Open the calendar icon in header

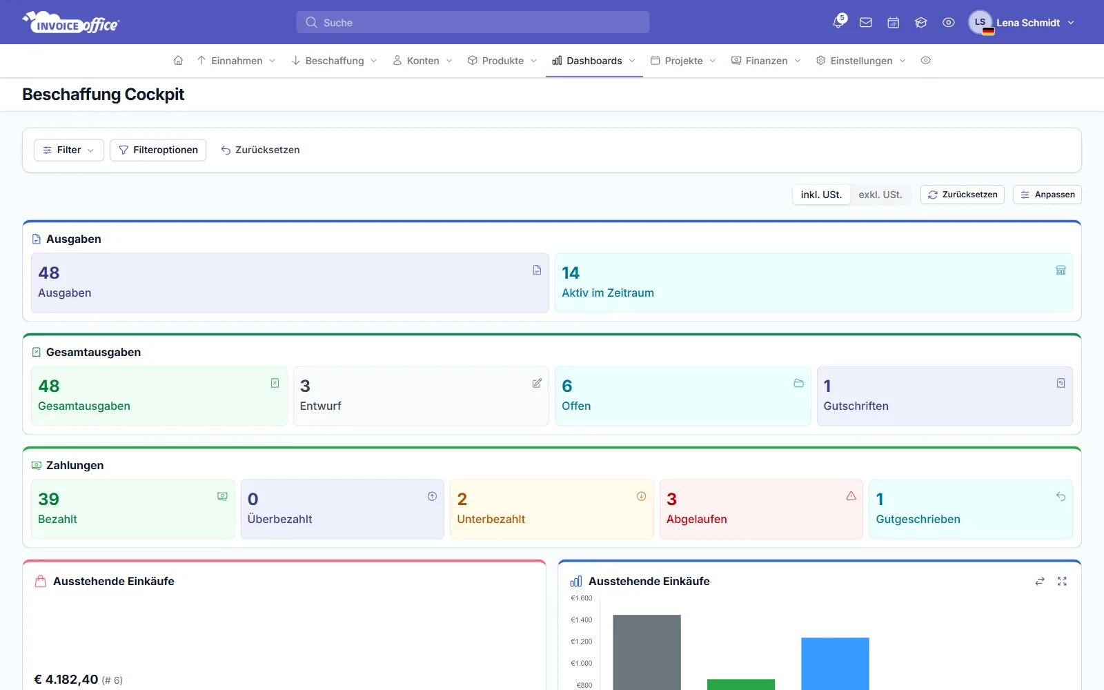point(894,23)
